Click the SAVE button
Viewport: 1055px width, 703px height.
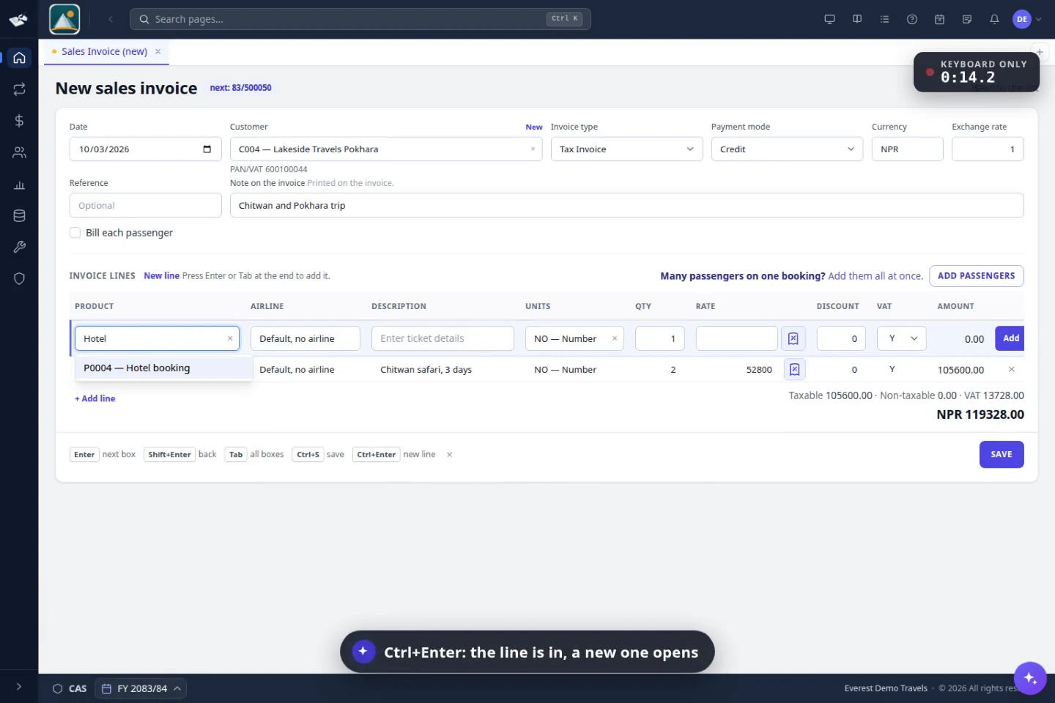click(x=1002, y=454)
